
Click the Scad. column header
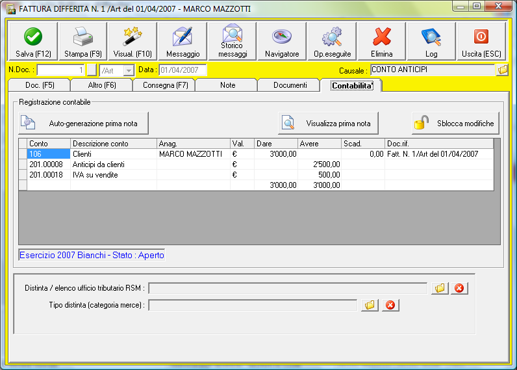click(363, 144)
